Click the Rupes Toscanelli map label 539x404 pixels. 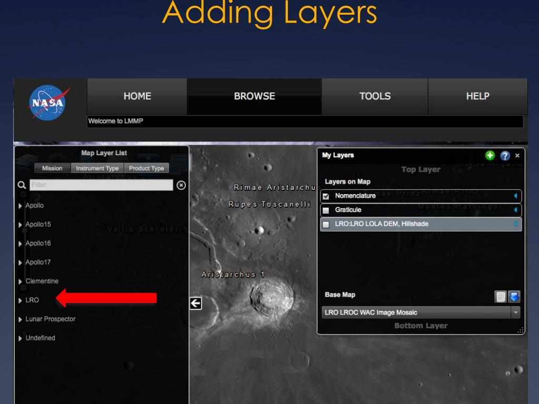[x=269, y=205]
